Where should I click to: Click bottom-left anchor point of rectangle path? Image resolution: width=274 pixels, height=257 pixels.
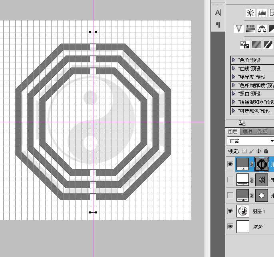pos(90,212)
